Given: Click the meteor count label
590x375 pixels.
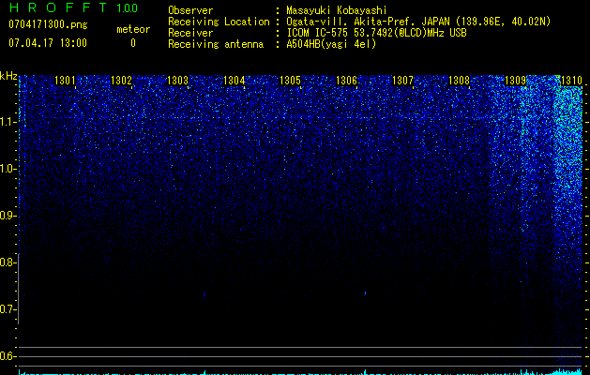Looking at the screenshot, I should click(133, 29).
